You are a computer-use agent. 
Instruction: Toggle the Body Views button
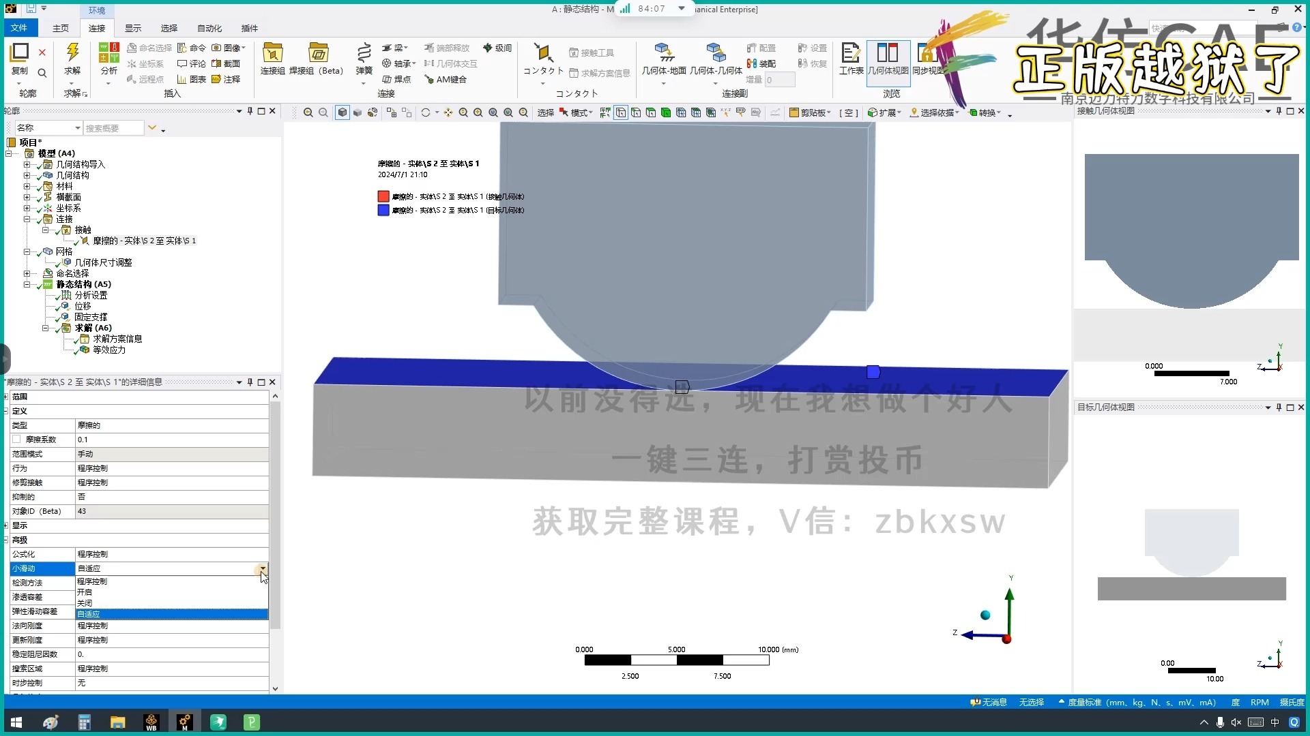(888, 56)
